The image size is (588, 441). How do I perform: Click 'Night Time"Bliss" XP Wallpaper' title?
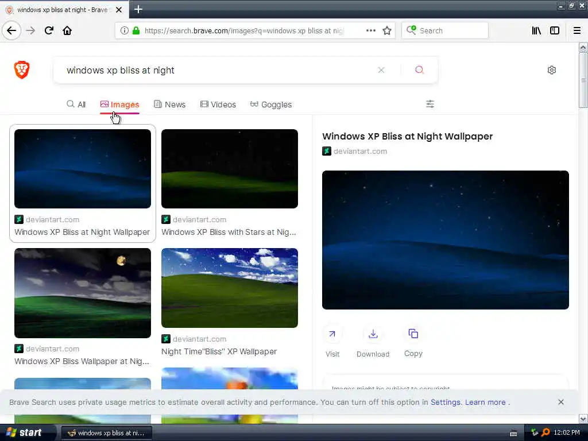pos(219,351)
